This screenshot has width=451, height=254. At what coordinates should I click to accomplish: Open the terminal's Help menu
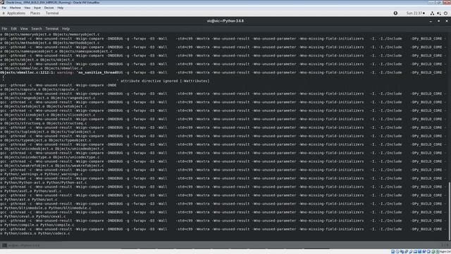pos(66,29)
